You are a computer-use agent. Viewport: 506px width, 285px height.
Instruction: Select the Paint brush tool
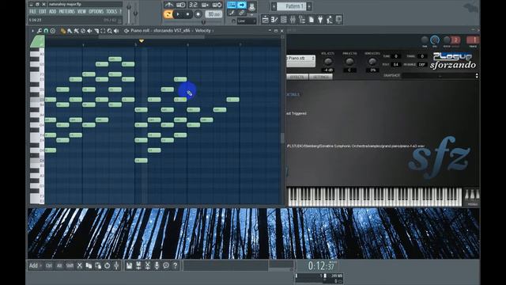(70, 31)
